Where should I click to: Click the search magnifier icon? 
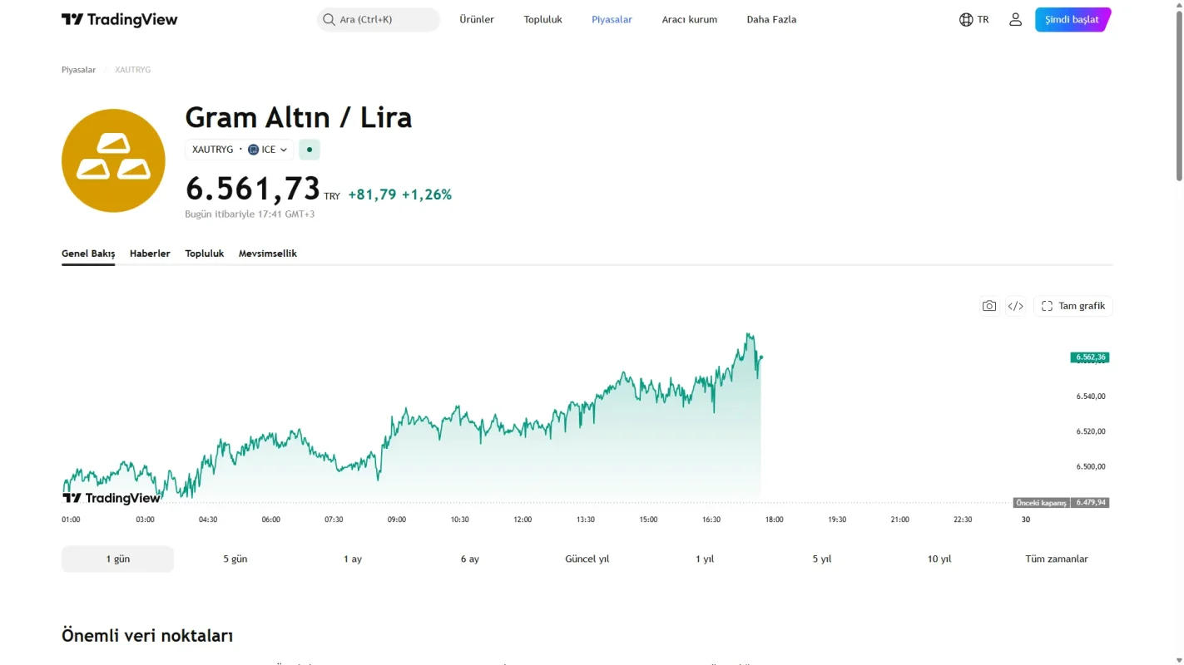(329, 19)
